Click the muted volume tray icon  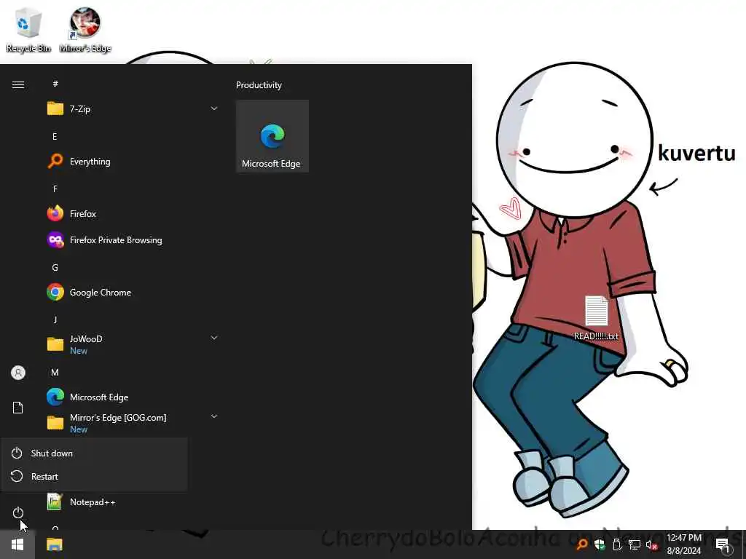point(652,544)
